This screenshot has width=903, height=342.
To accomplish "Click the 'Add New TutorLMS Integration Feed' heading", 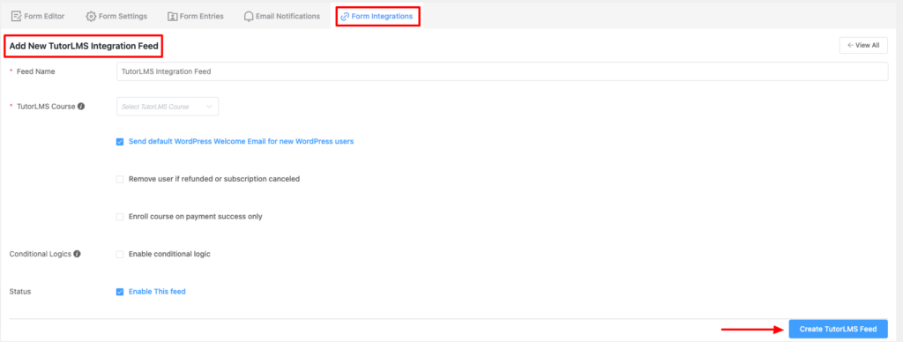I will click(x=84, y=46).
